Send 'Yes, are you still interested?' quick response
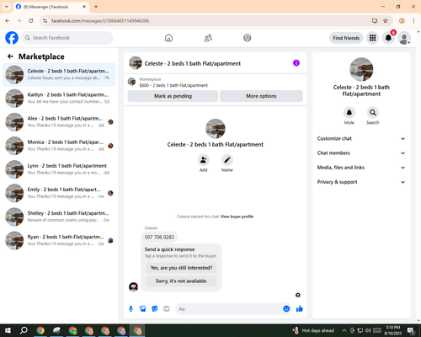The height and width of the screenshot is (337, 421). [181, 268]
